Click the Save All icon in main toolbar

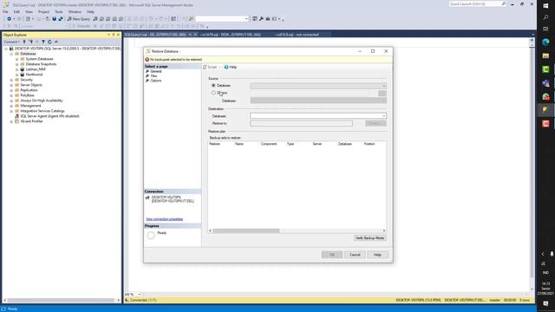point(61,19)
